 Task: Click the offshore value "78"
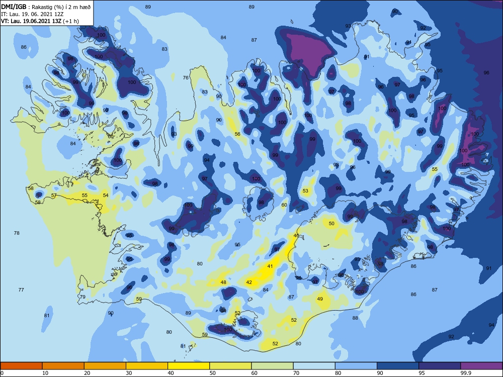[x=17, y=233]
